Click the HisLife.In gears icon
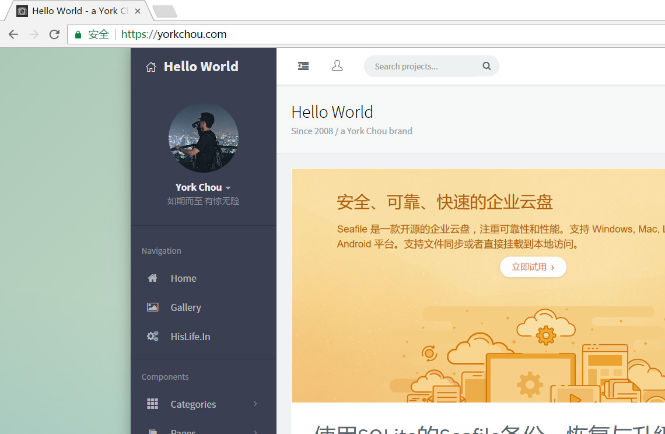Image resolution: width=665 pixels, height=434 pixels. pos(153,337)
